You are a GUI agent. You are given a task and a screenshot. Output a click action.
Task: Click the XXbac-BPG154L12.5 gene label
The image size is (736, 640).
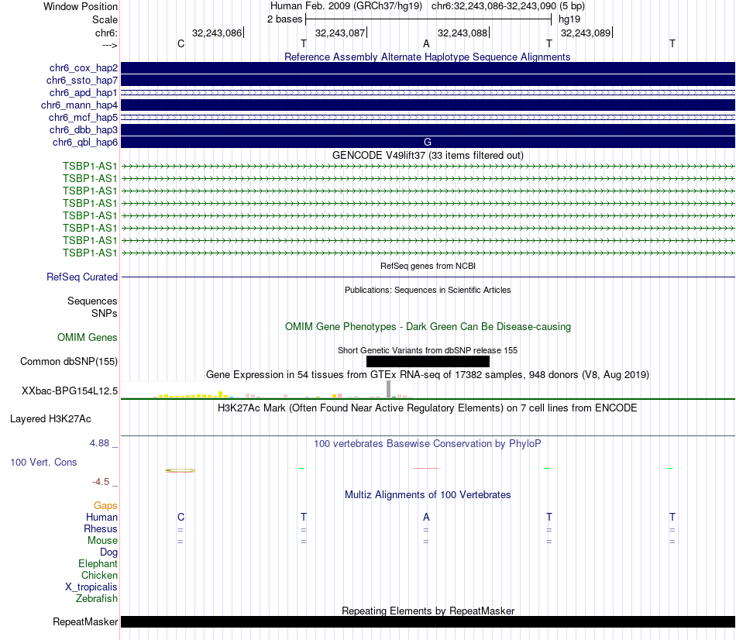70,391
